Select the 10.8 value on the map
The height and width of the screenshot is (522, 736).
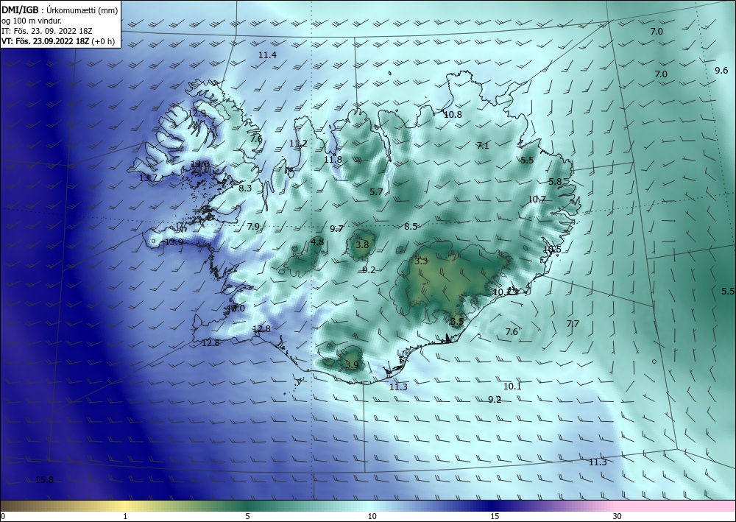(453, 114)
